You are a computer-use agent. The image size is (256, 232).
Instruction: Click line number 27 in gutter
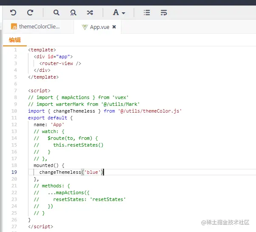pos(14,226)
